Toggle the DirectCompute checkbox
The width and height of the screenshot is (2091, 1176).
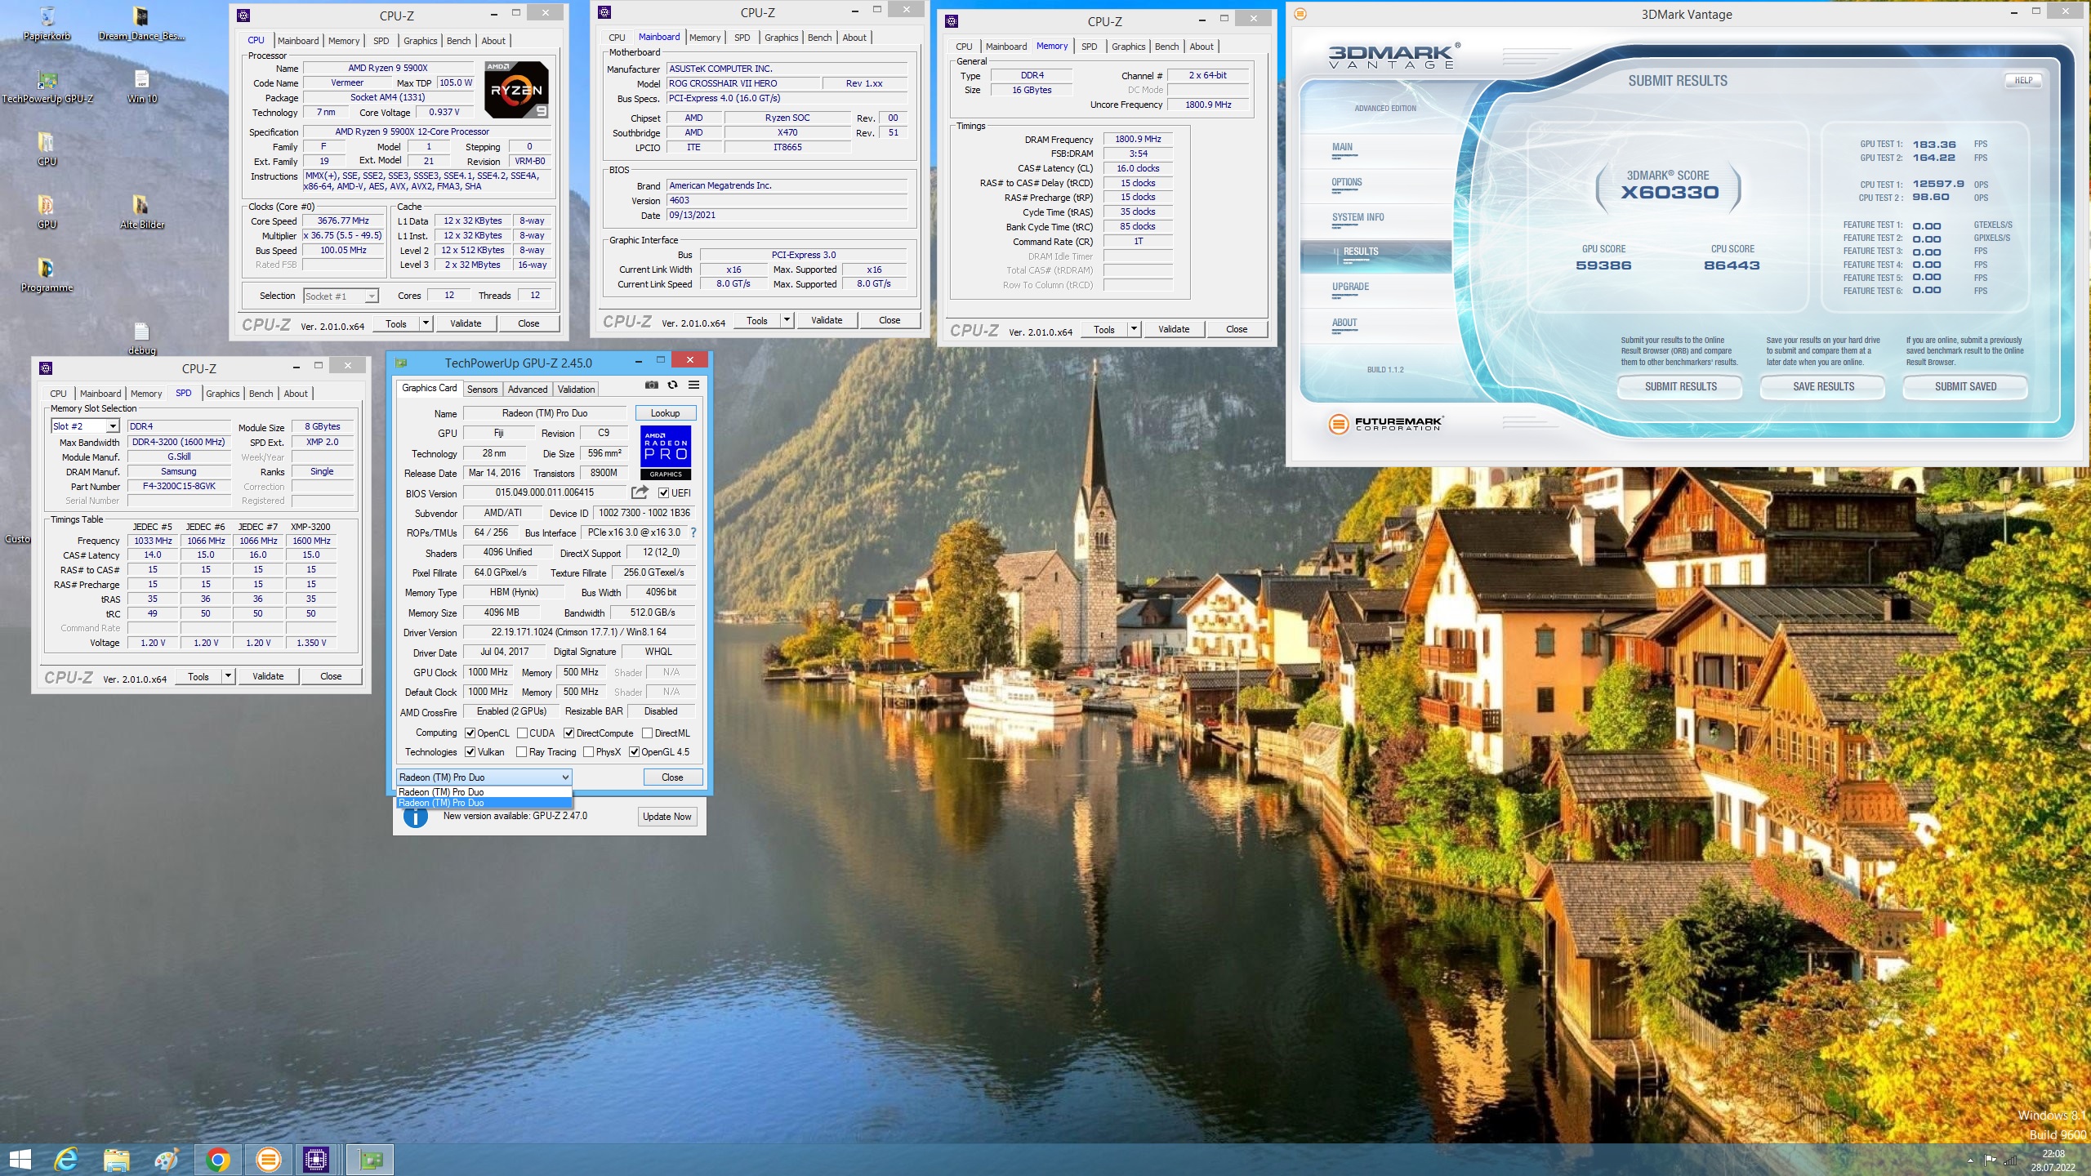tap(568, 733)
